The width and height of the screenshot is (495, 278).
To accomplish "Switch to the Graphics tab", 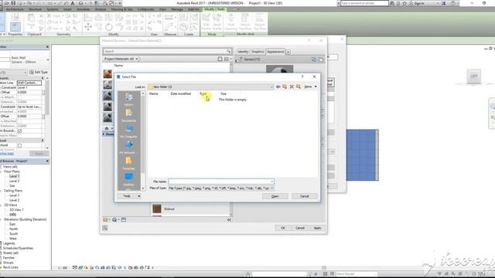I will click(258, 52).
